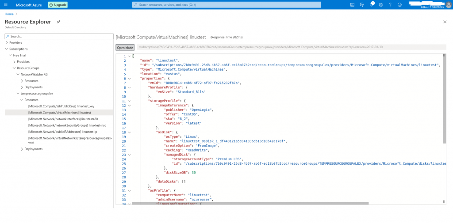Fold the managedDisk block at line 23
This screenshot has height=223, width=453.
pos(129,155)
